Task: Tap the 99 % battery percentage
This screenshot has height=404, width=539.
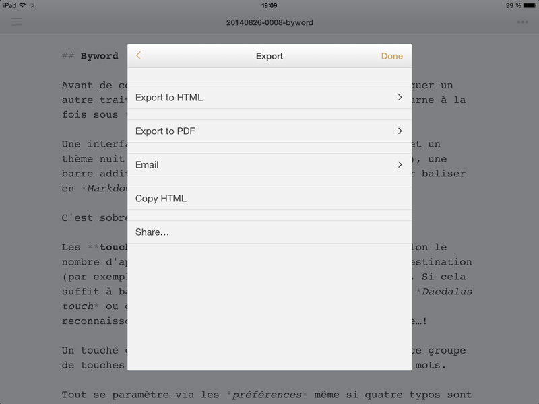Action: 513,5
